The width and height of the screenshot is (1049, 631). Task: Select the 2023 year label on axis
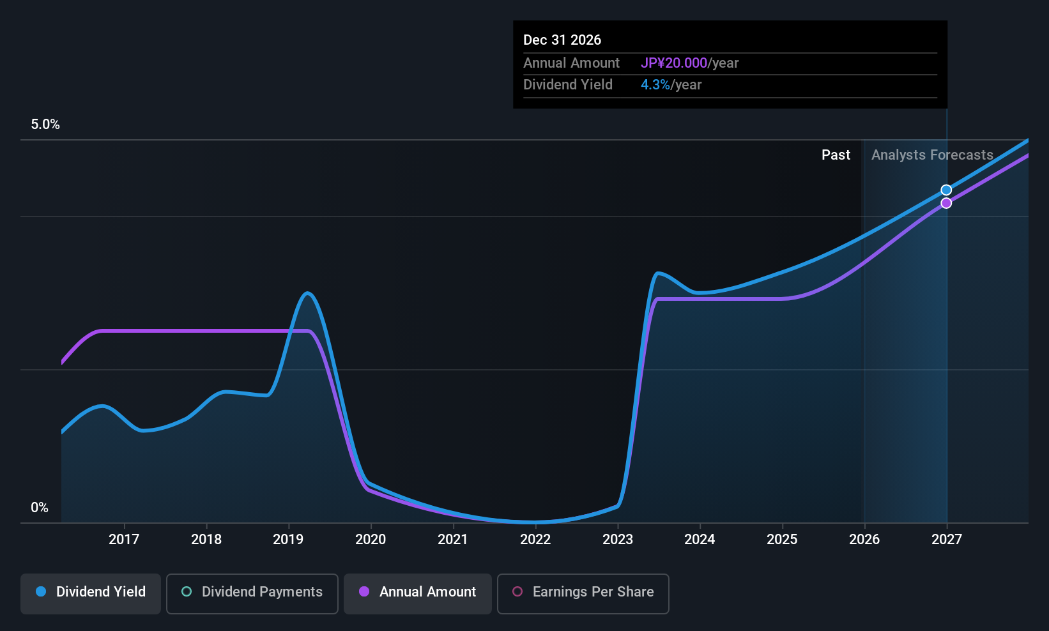click(617, 540)
